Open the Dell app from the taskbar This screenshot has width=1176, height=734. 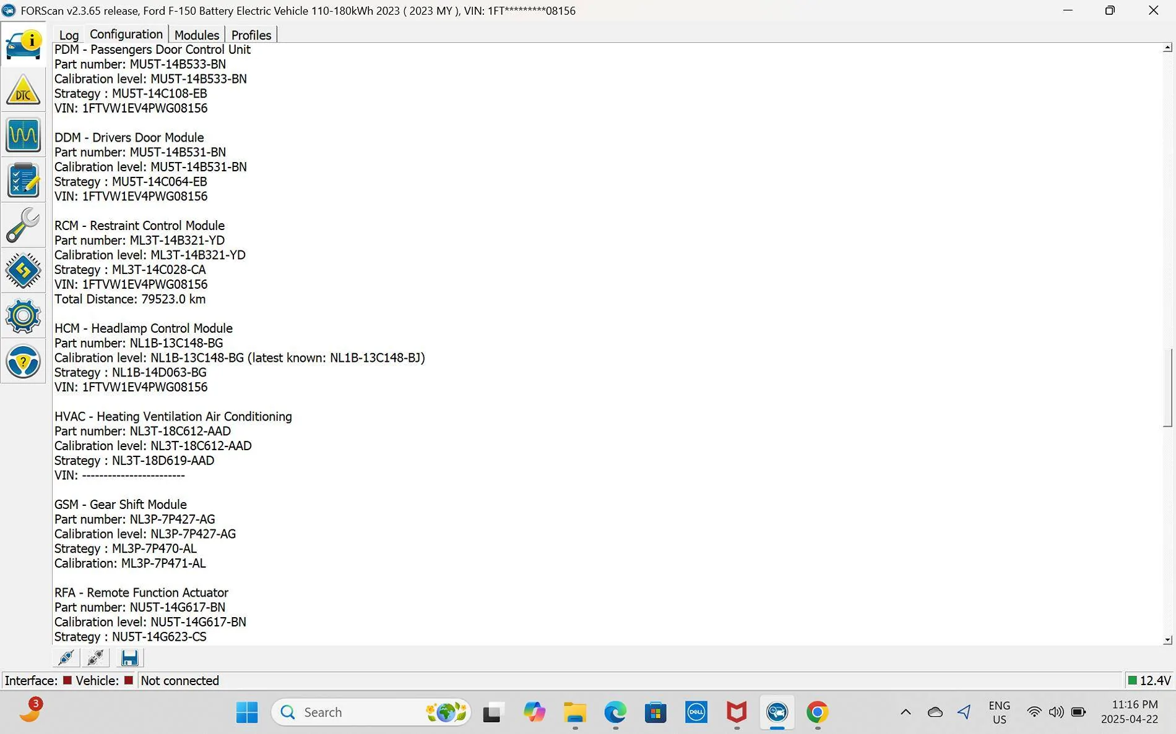click(x=696, y=712)
